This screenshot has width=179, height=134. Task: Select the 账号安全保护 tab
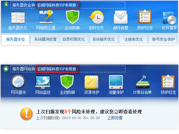point(163,39)
